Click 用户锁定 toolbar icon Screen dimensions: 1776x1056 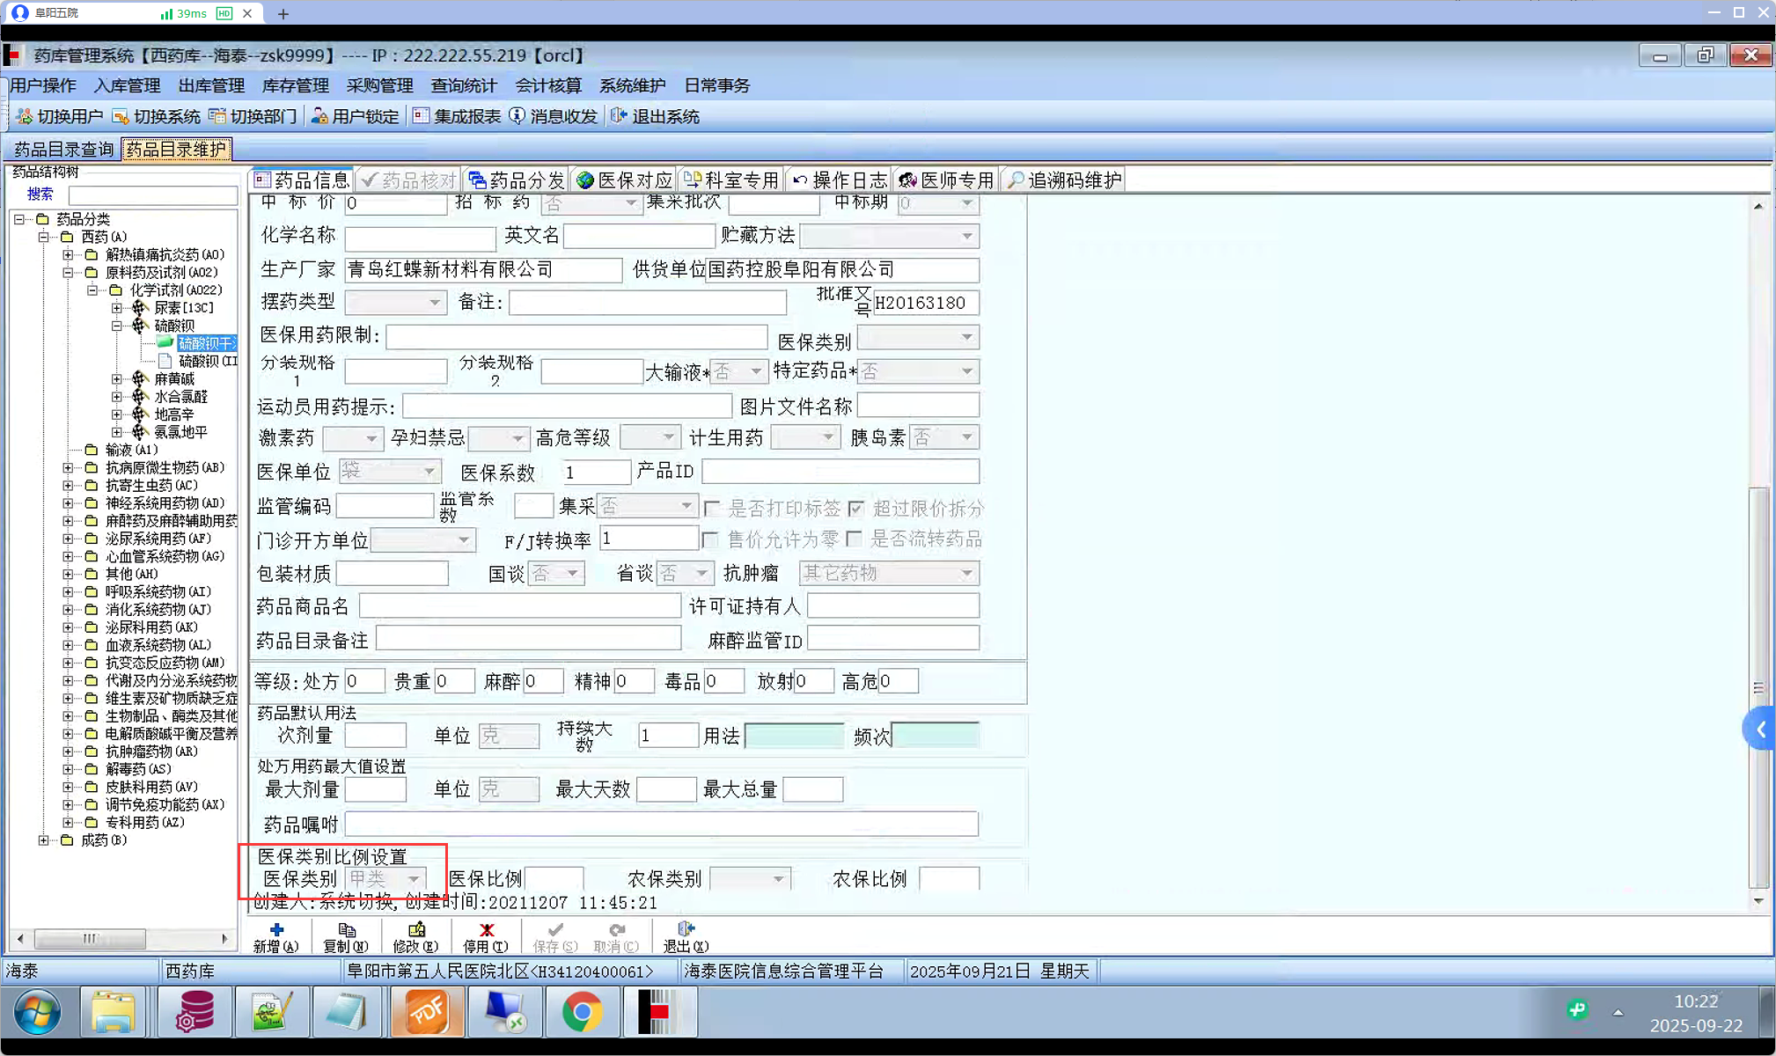[319, 116]
